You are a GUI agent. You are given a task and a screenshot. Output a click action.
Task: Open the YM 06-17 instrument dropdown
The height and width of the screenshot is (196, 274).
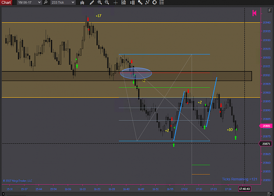point(29,3)
